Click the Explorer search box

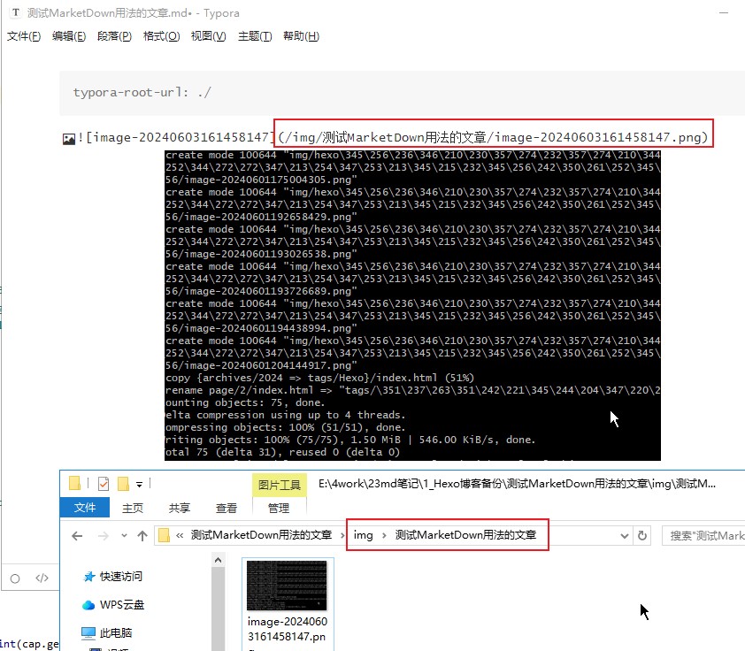click(703, 536)
